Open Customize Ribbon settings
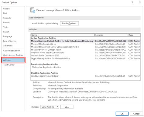This screenshot has height=117, width=144. click(x=12, y=51)
